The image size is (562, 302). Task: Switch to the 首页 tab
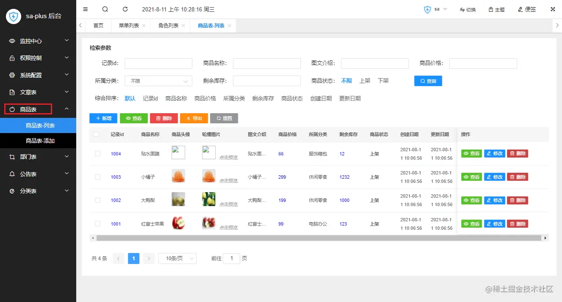[x=98, y=25]
